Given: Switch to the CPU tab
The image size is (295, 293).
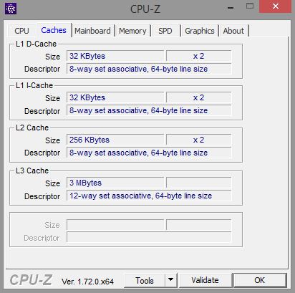Looking at the screenshot, I should tap(21, 31).
